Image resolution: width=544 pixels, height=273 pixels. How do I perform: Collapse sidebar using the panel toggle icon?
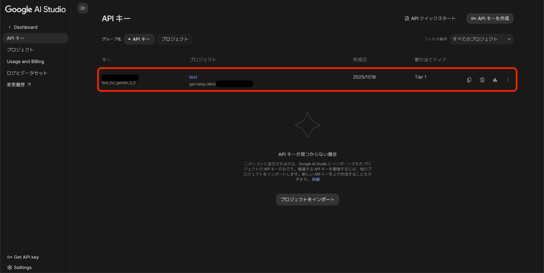coord(82,8)
